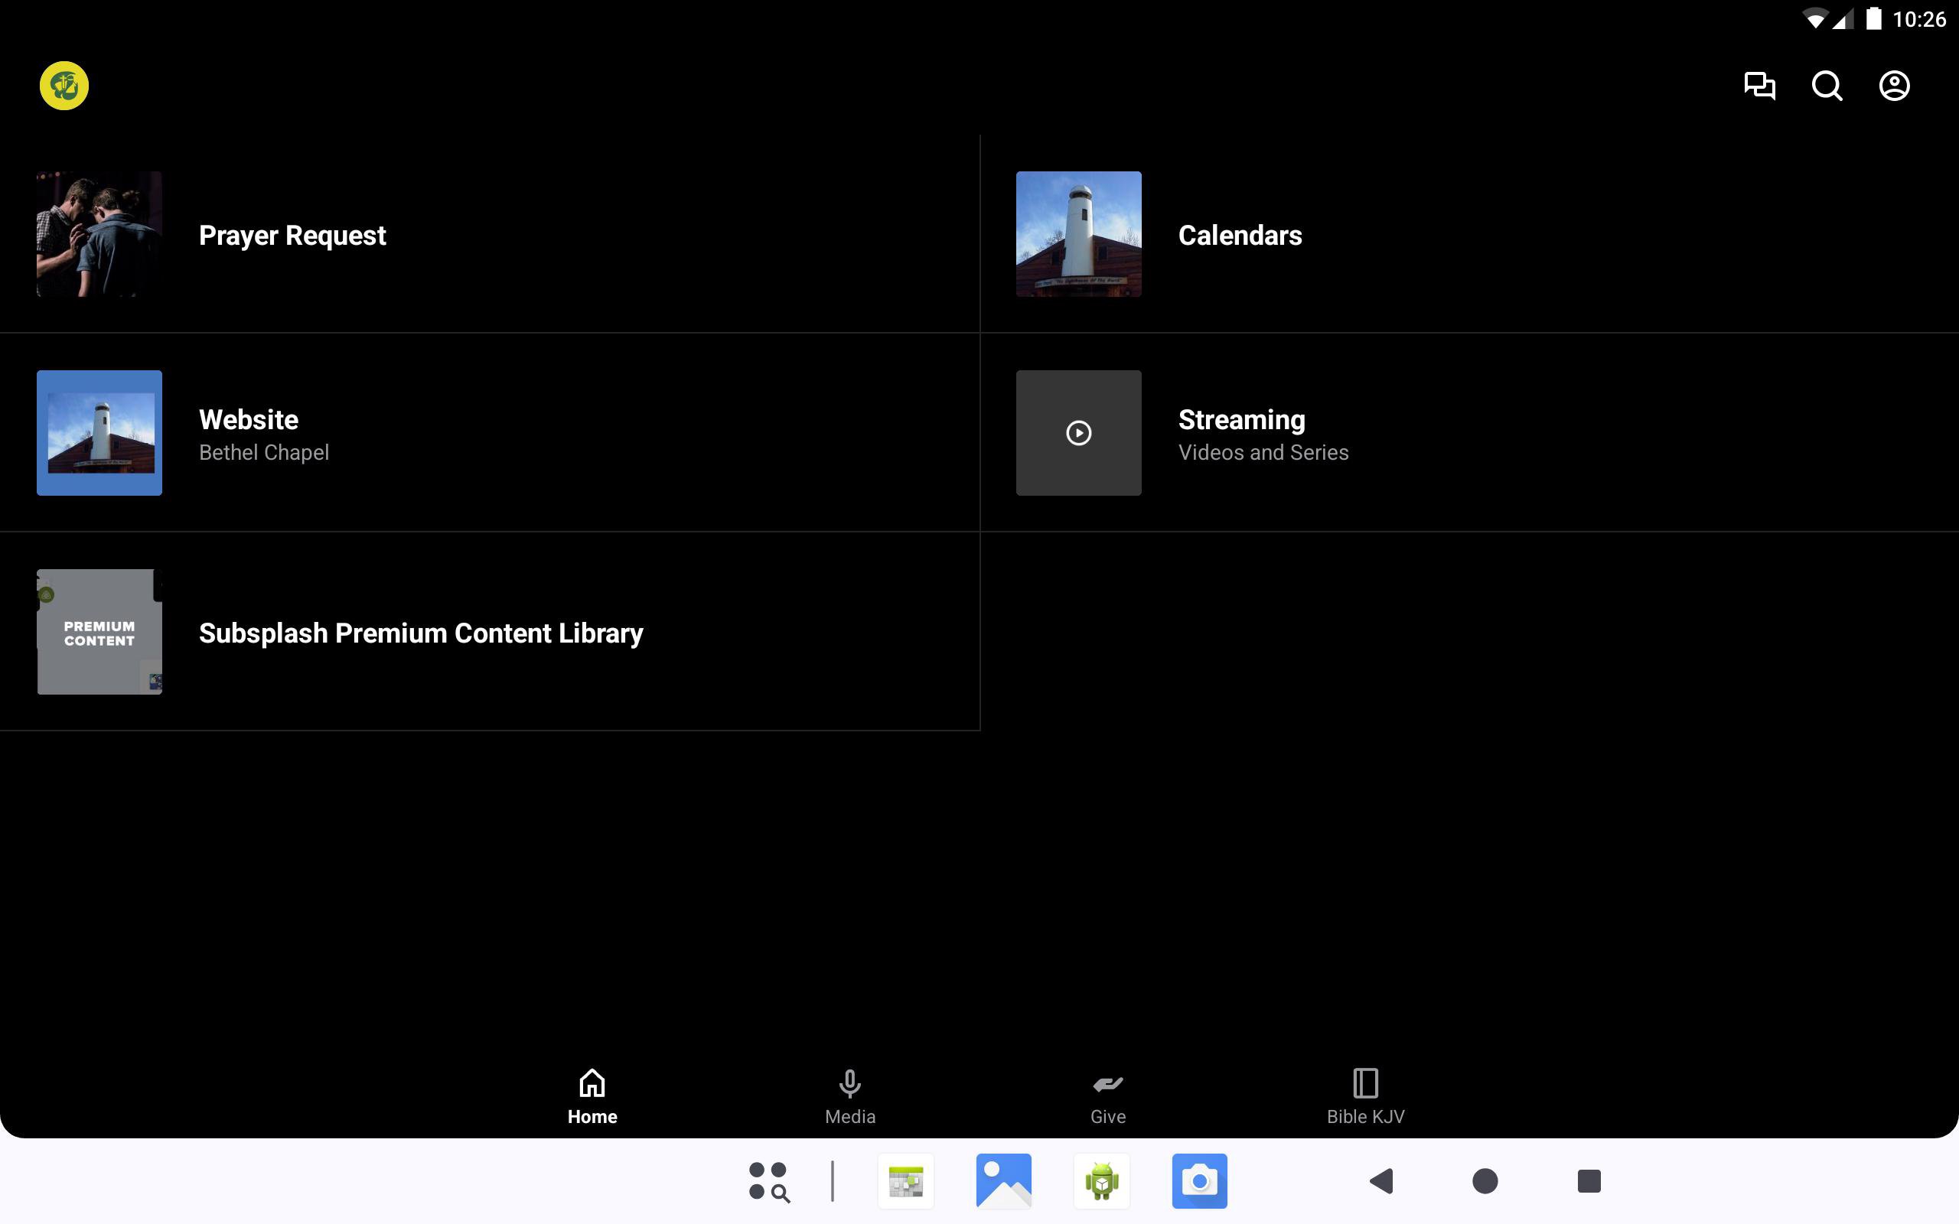Open the Calendars entry

(x=1240, y=236)
